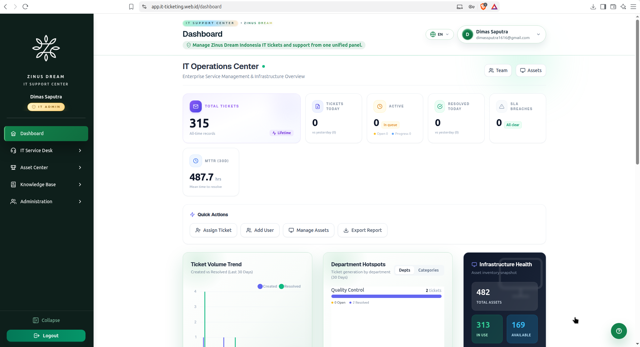Click Manage Assets quick action
Image resolution: width=640 pixels, height=347 pixels.
pos(309,230)
